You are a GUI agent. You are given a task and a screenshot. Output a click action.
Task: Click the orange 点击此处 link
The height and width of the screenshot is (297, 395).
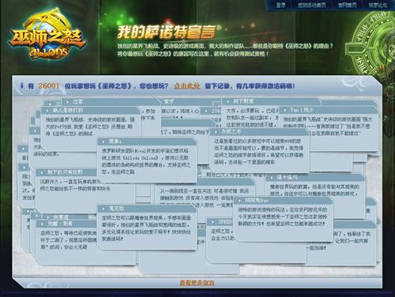tap(186, 86)
